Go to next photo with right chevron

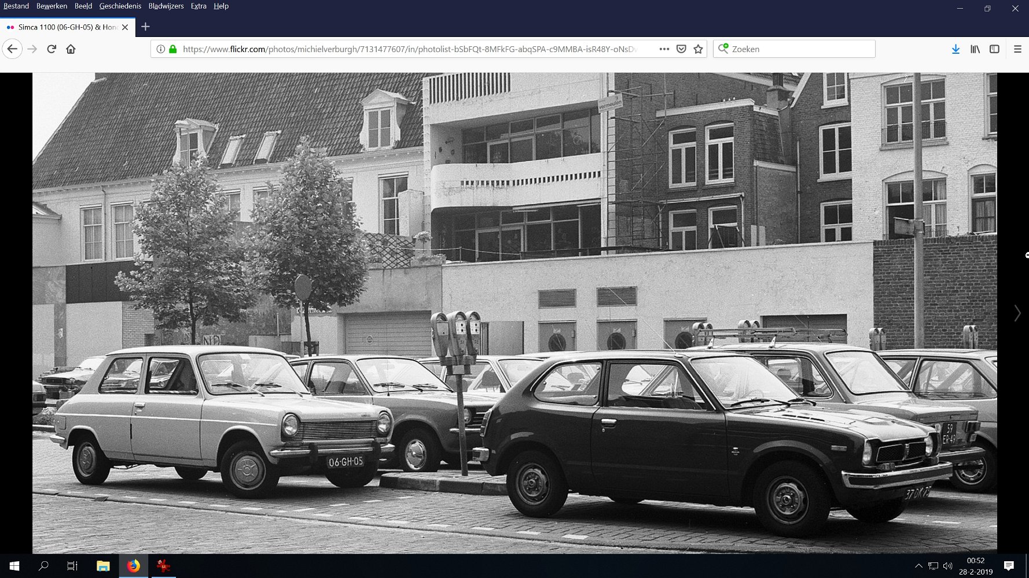1017,313
